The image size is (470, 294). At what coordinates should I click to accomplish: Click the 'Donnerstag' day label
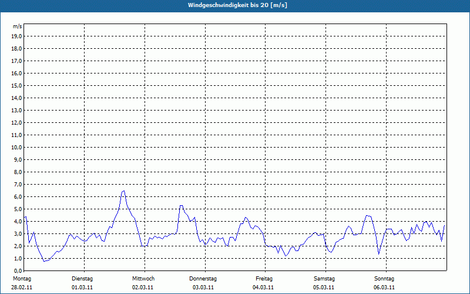203,279
